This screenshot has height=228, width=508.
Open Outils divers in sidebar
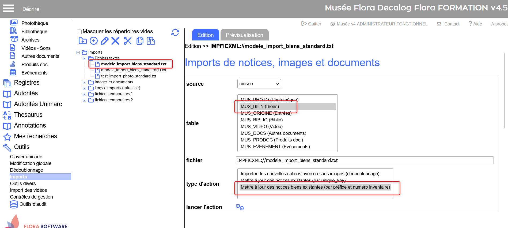(23, 183)
